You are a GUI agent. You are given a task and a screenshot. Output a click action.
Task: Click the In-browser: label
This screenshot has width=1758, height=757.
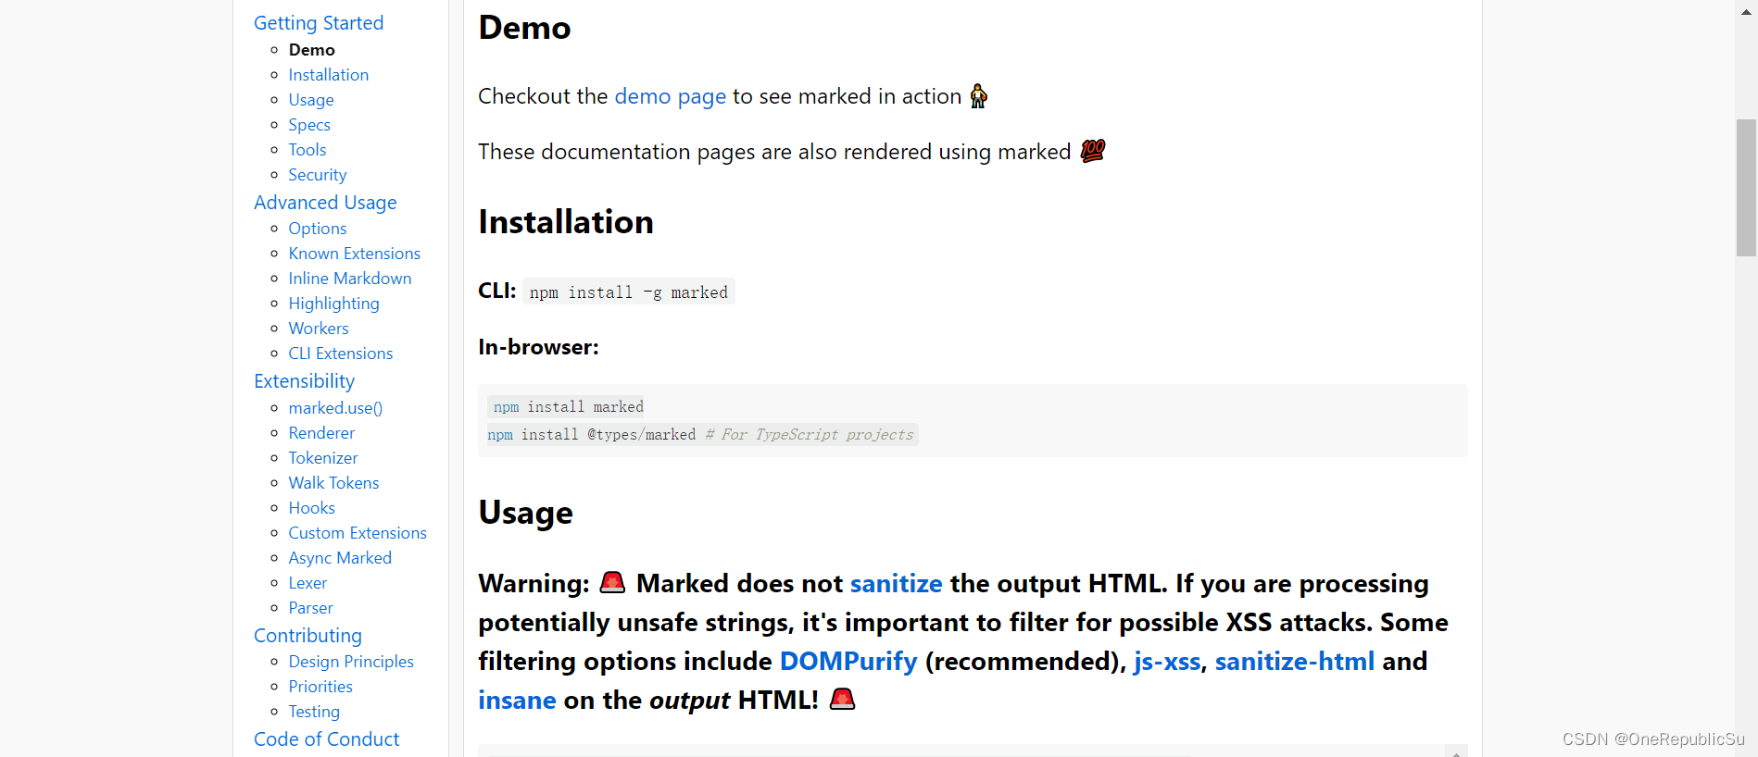[x=538, y=347]
